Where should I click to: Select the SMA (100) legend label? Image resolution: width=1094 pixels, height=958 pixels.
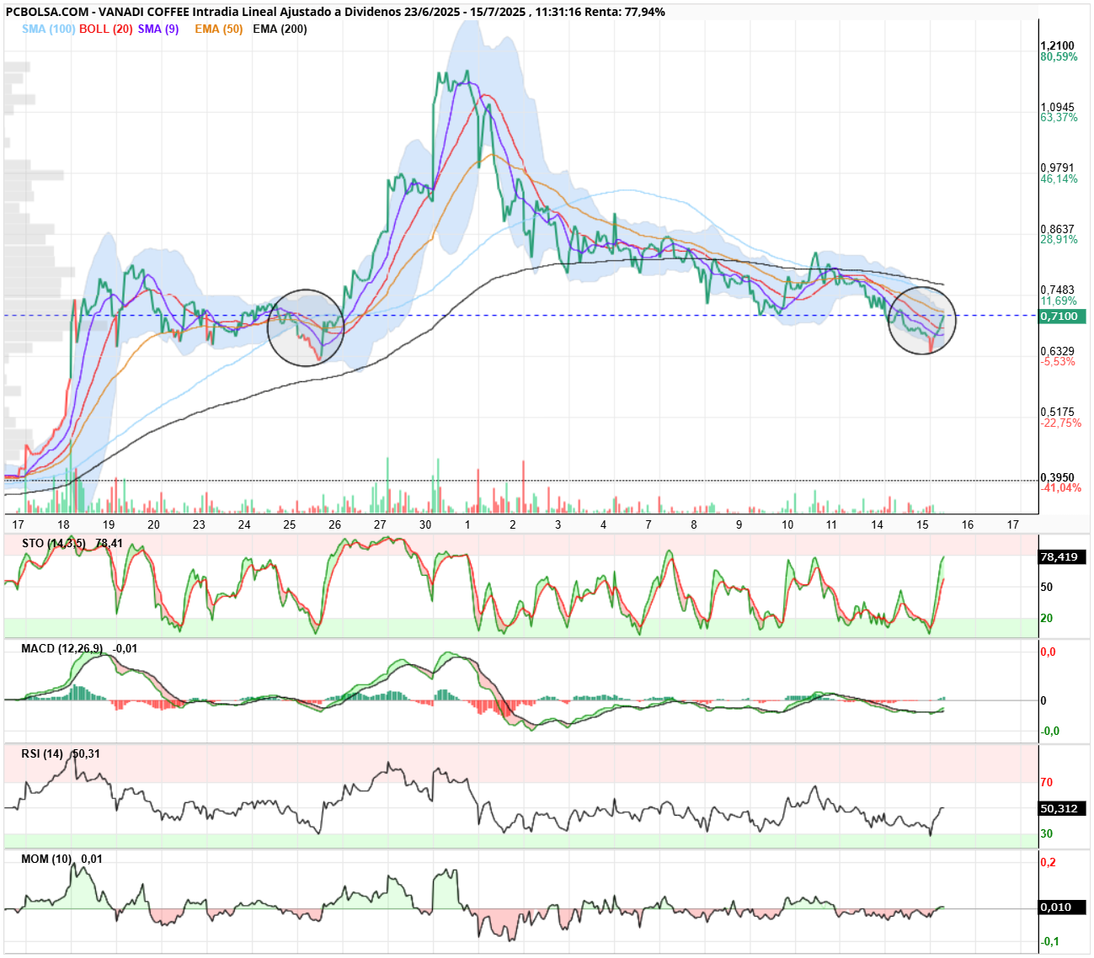click(49, 29)
